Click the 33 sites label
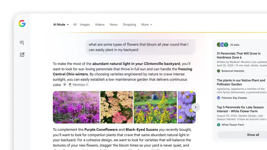 click(235, 45)
